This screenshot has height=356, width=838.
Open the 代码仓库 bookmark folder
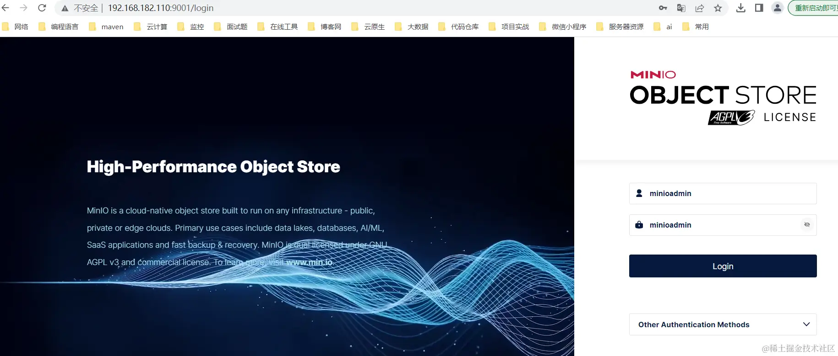click(x=459, y=27)
